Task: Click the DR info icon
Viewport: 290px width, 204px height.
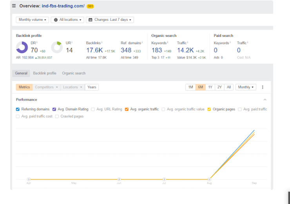Action: pyautogui.click(x=37, y=42)
